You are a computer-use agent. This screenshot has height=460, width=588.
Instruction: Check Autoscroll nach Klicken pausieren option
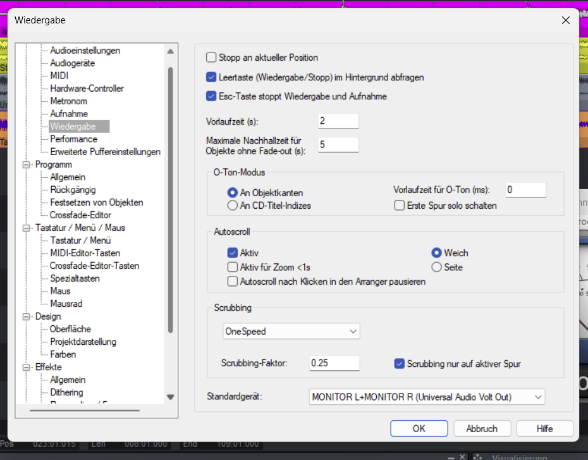pos(233,282)
